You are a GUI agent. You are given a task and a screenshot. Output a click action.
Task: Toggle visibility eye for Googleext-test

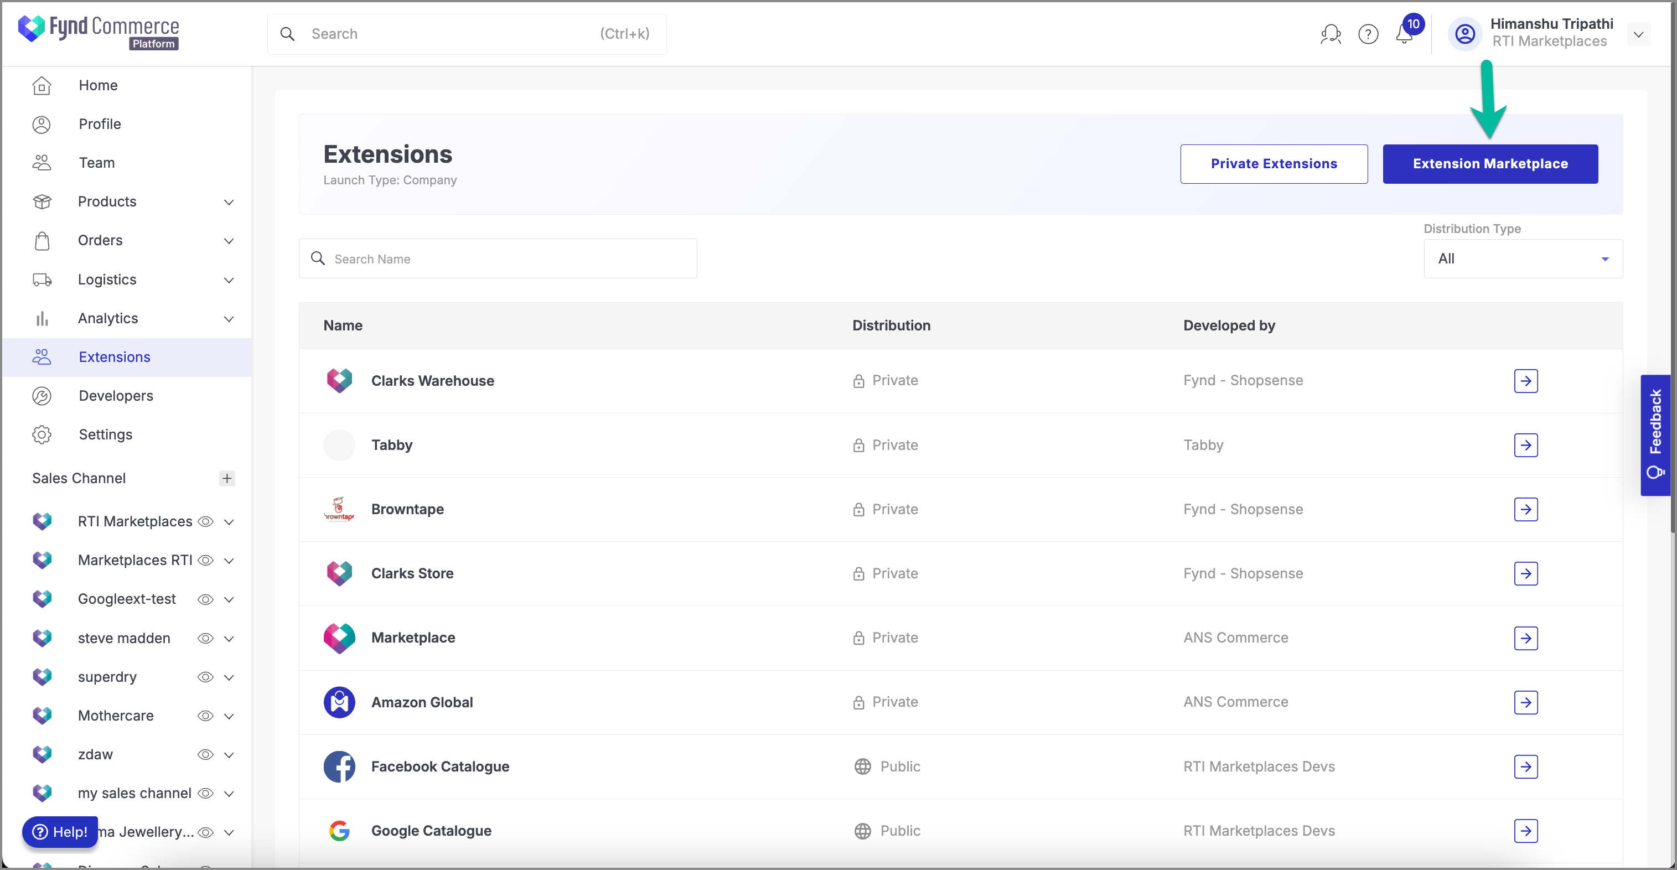[x=206, y=599]
